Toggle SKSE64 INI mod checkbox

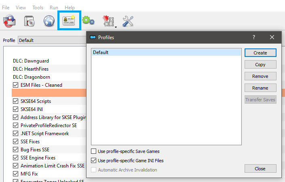click(x=16, y=109)
